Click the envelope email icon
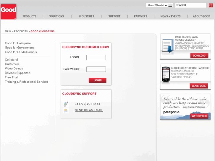This screenshot has width=215, height=161. tap(66, 110)
